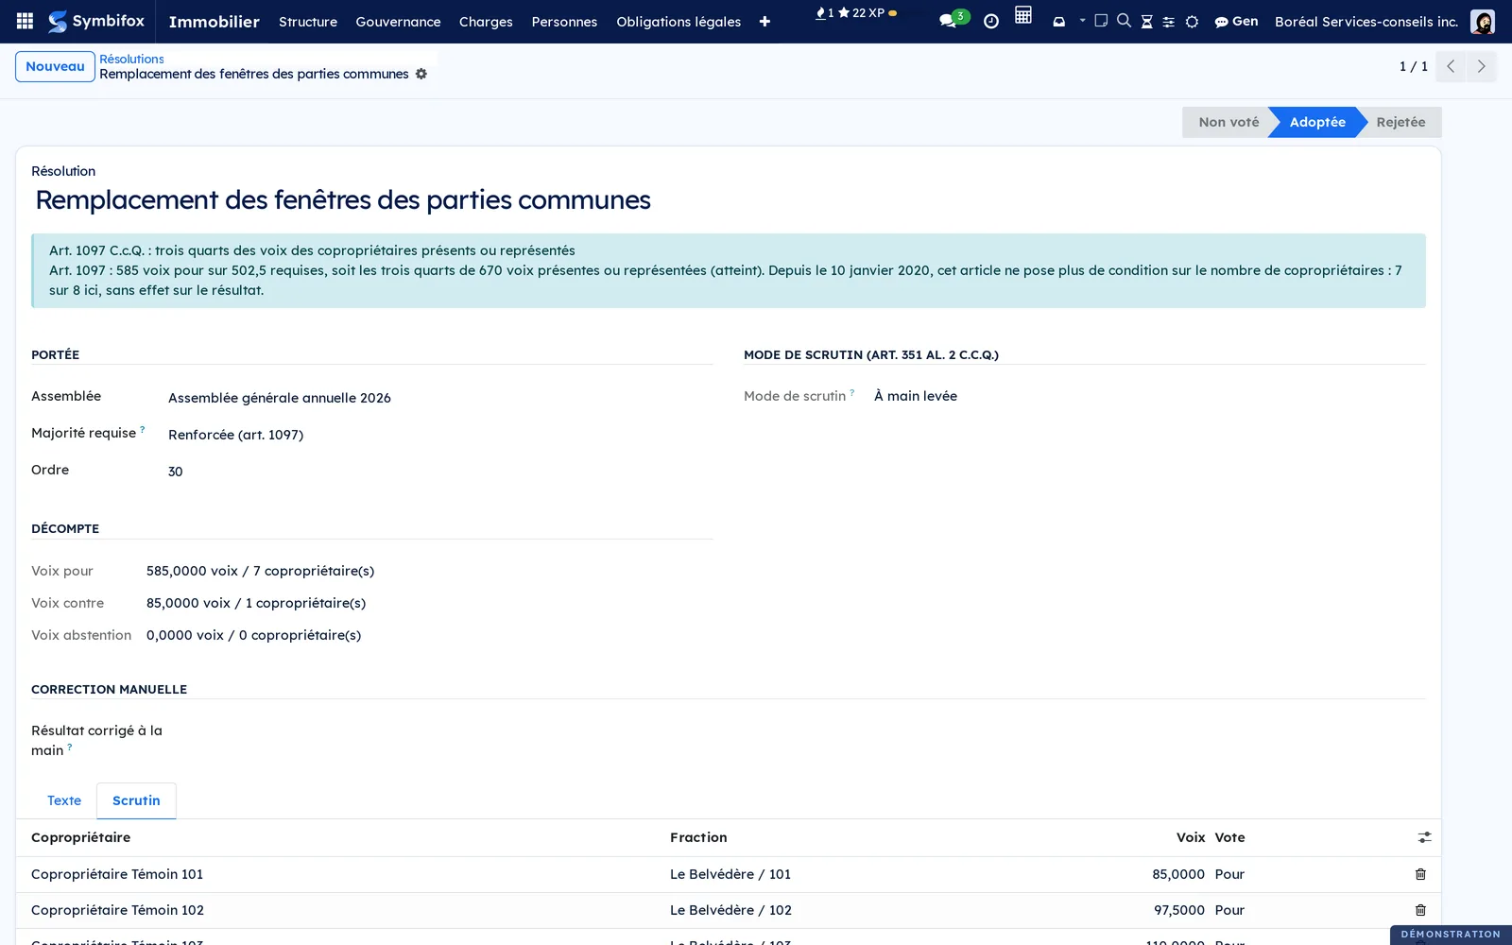Viewport: 1512px width, 945px height.
Task: Open the sticky note icon
Action: [1101, 21]
